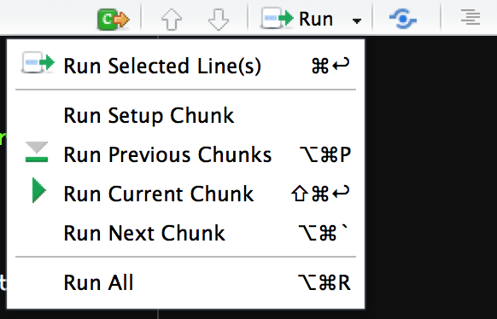Click the Insert Chunk icon
Screen dimensions: 497x319
point(114,20)
